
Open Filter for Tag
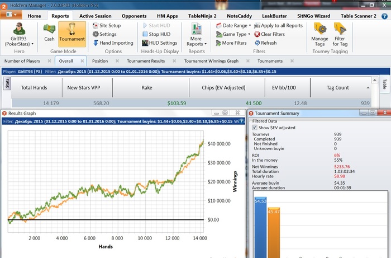coord(340,35)
